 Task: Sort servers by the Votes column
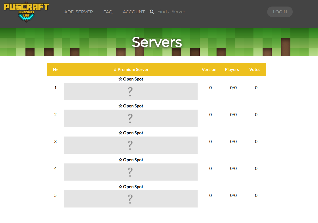(255, 69)
